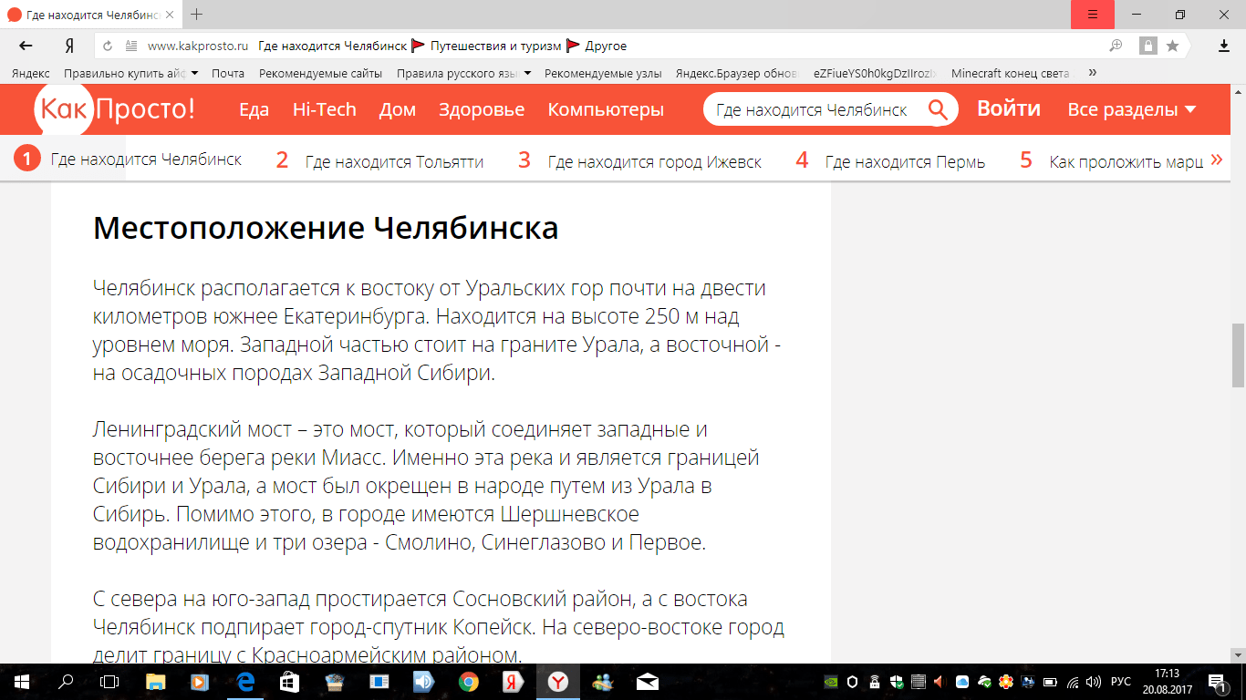Click the bookmark star in address bar
This screenshot has height=700, width=1246.
pyautogui.click(x=1172, y=46)
